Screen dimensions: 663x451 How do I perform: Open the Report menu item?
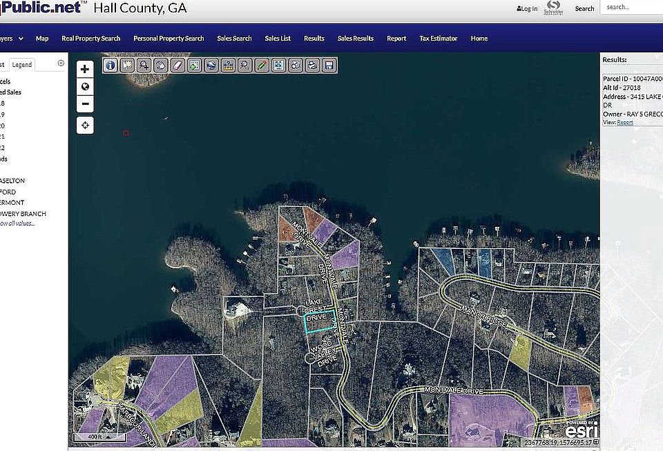tap(396, 39)
